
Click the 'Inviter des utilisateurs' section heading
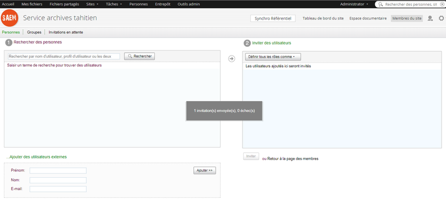point(272,43)
